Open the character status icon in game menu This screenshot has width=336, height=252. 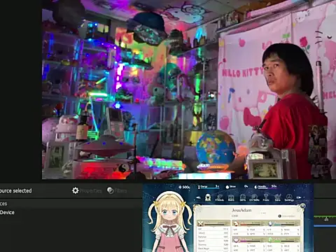coord(208,198)
